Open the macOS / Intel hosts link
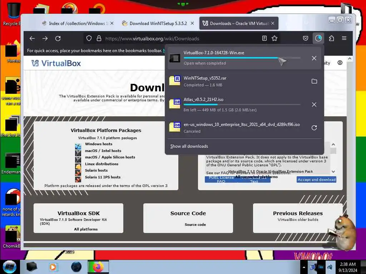 [103, 151]
